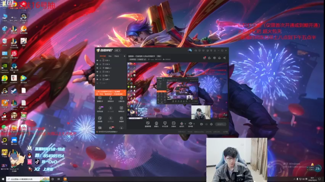Open the Windows Start menu

3,179
